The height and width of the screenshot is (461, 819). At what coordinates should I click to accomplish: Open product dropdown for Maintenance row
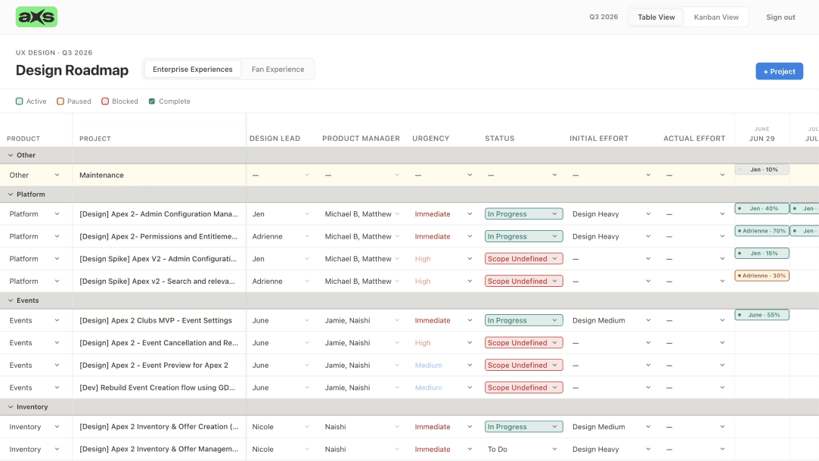(35, 175)
